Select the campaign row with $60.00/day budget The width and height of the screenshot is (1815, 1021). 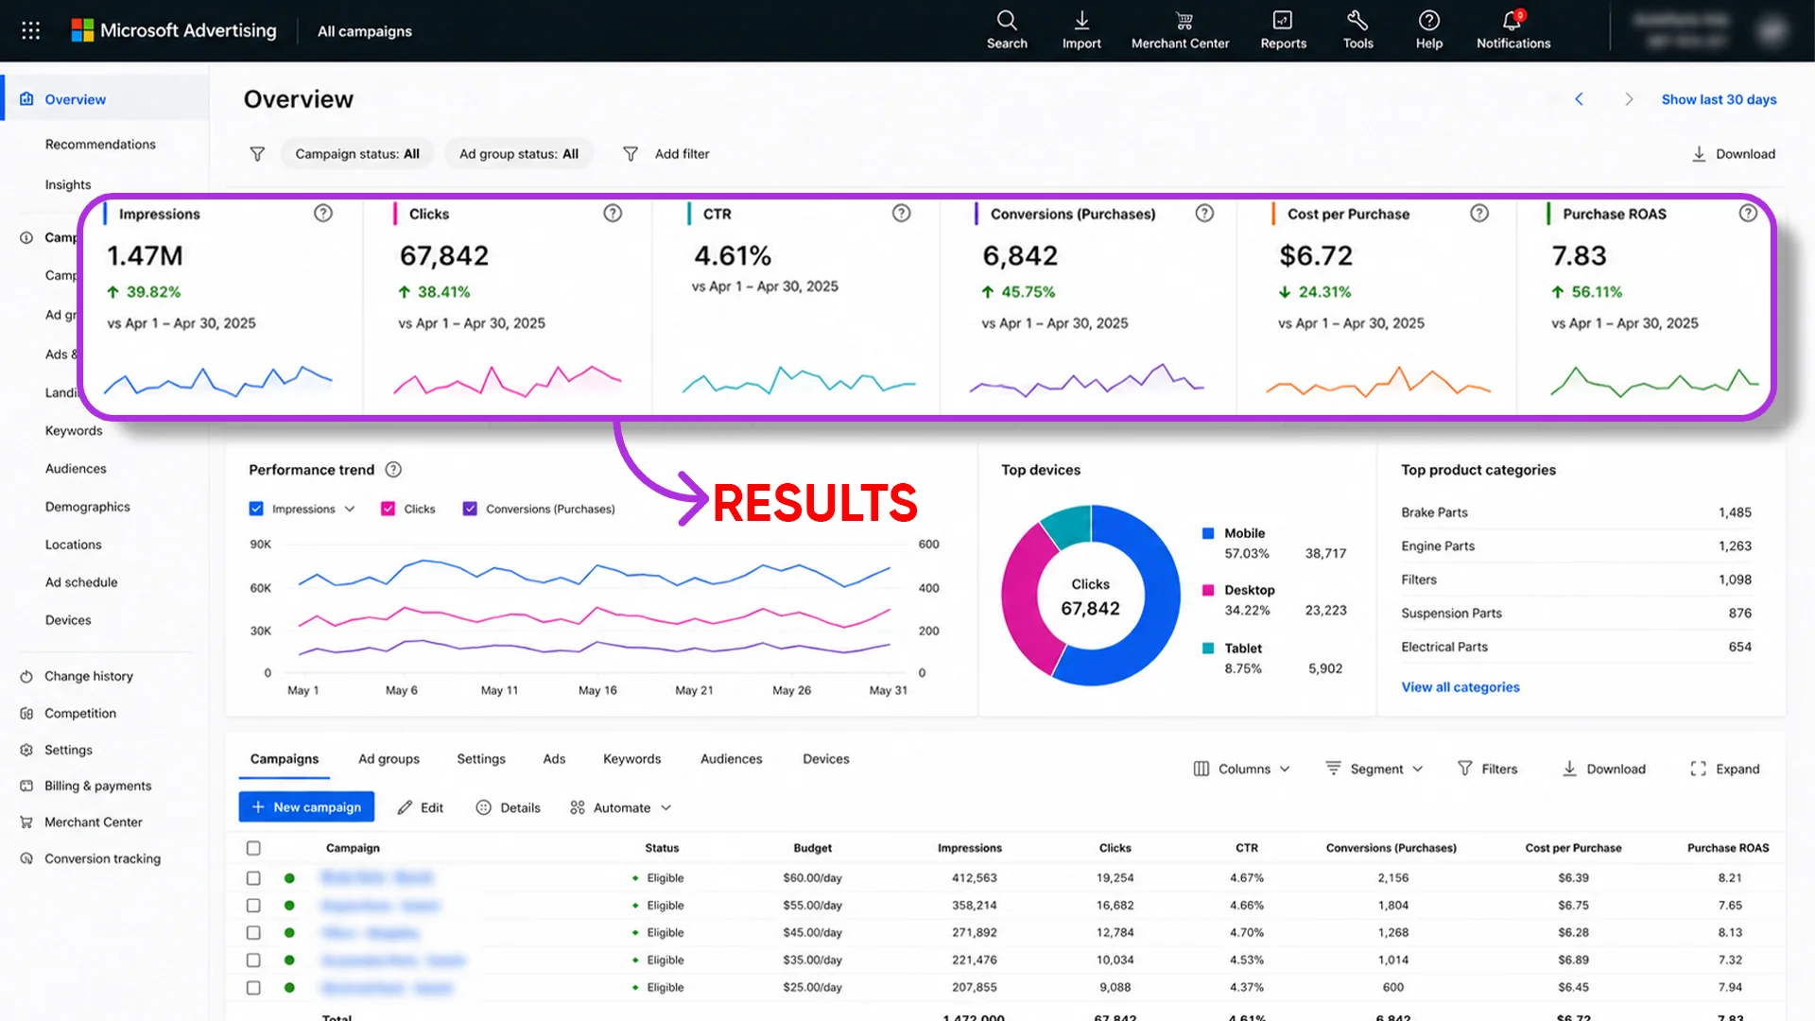click(253, 878)
